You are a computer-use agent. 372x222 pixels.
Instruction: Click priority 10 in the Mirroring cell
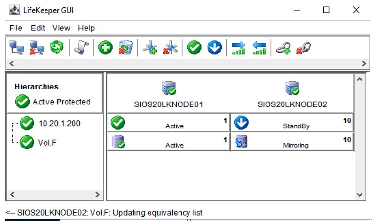click(x=347, y=140)
